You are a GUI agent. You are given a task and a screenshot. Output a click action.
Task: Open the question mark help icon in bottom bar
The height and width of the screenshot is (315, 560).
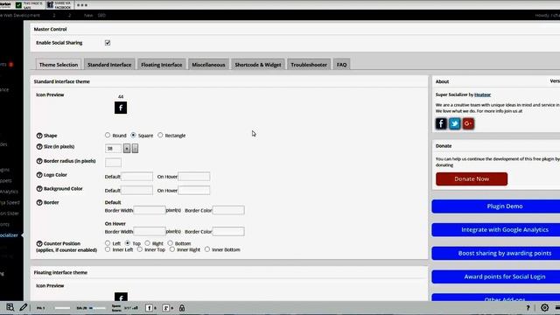pyautogui.click(x=528, y=307)
